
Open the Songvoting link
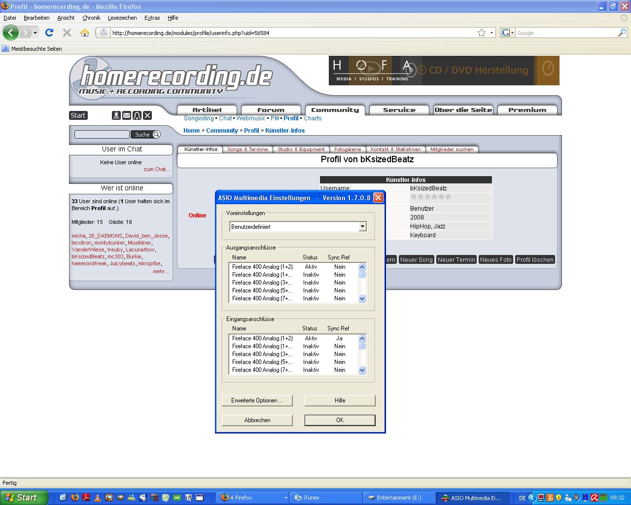tap(199, 118)
